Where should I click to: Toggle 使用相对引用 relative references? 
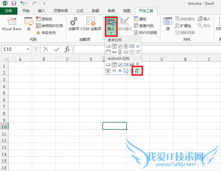[x=50, y=26]
